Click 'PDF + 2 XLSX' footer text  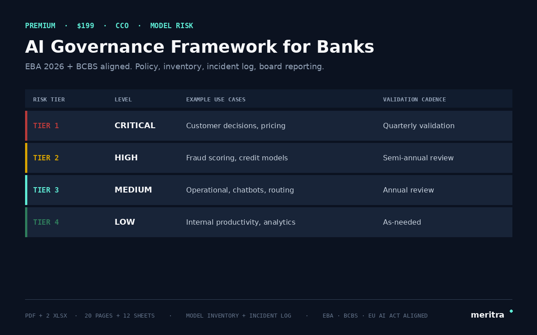(x=46, y=316)
